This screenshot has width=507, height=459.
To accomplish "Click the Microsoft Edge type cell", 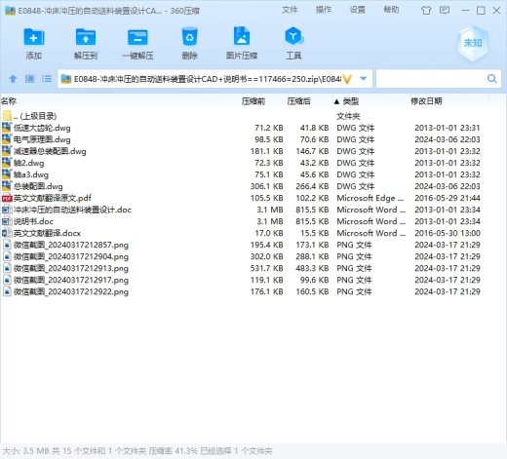I will point(370,198).
